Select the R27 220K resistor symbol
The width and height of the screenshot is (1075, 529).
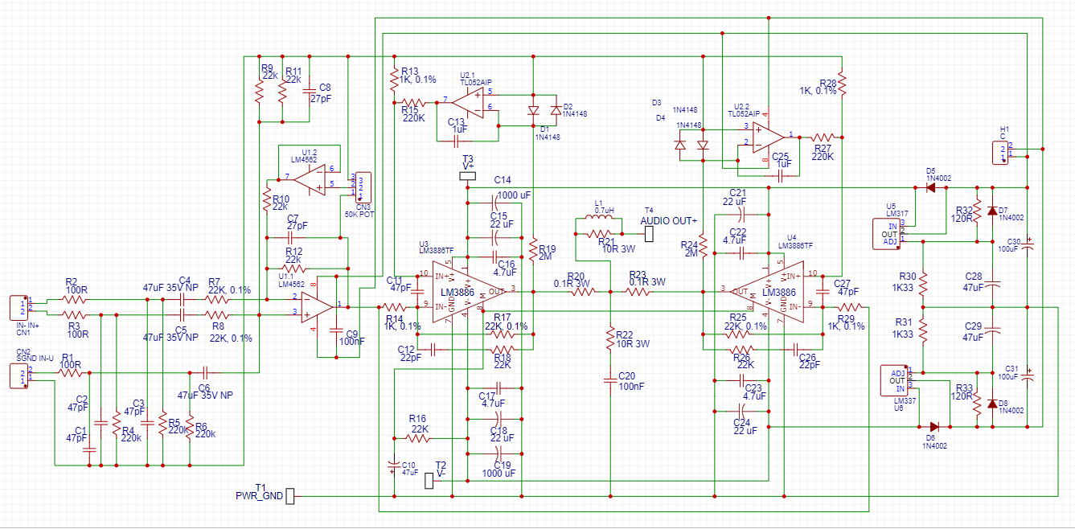[x=823, y=136]
